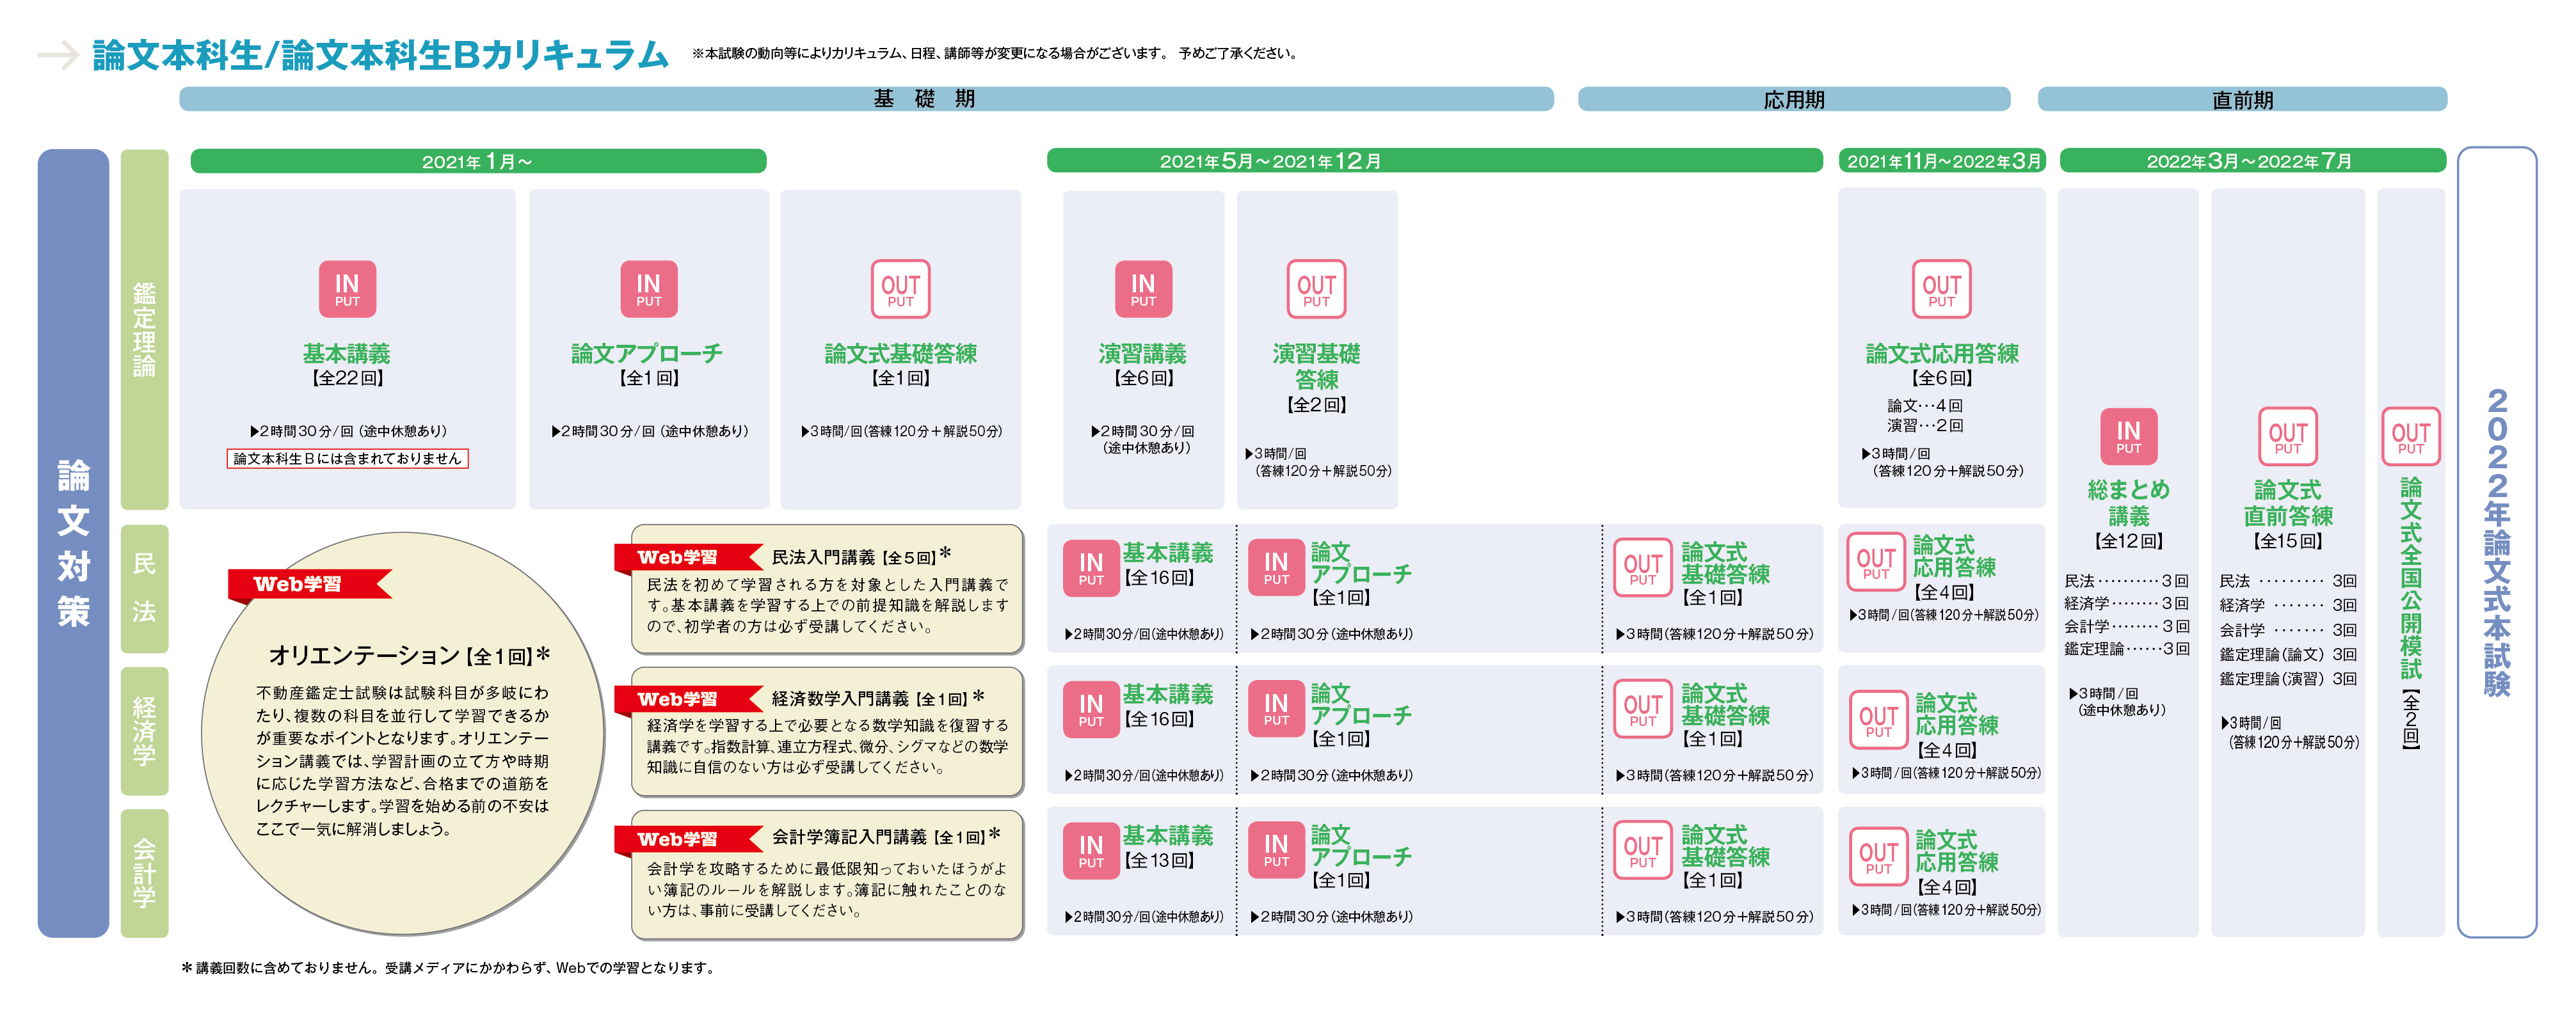Select the 基礎期 period bar
The image size is (2576, 1012).
(x=866, y=99)
